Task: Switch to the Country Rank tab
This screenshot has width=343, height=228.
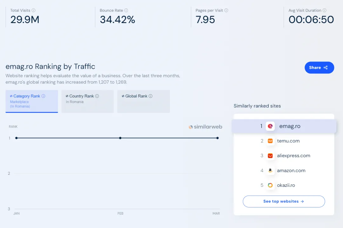Action: click(88, 101)
